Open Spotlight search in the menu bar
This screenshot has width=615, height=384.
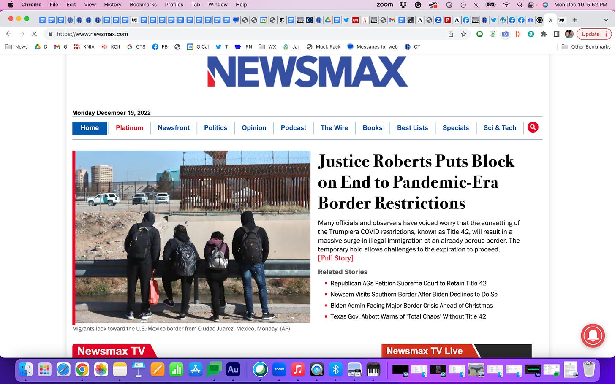(x=520, y=5)
